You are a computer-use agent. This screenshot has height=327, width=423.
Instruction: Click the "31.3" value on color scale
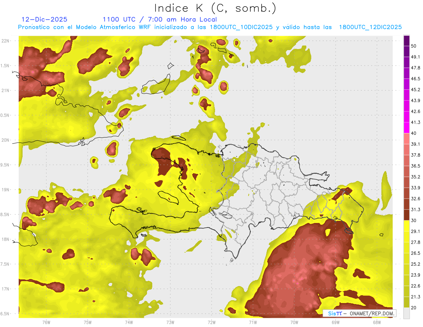tap(416, 210)
